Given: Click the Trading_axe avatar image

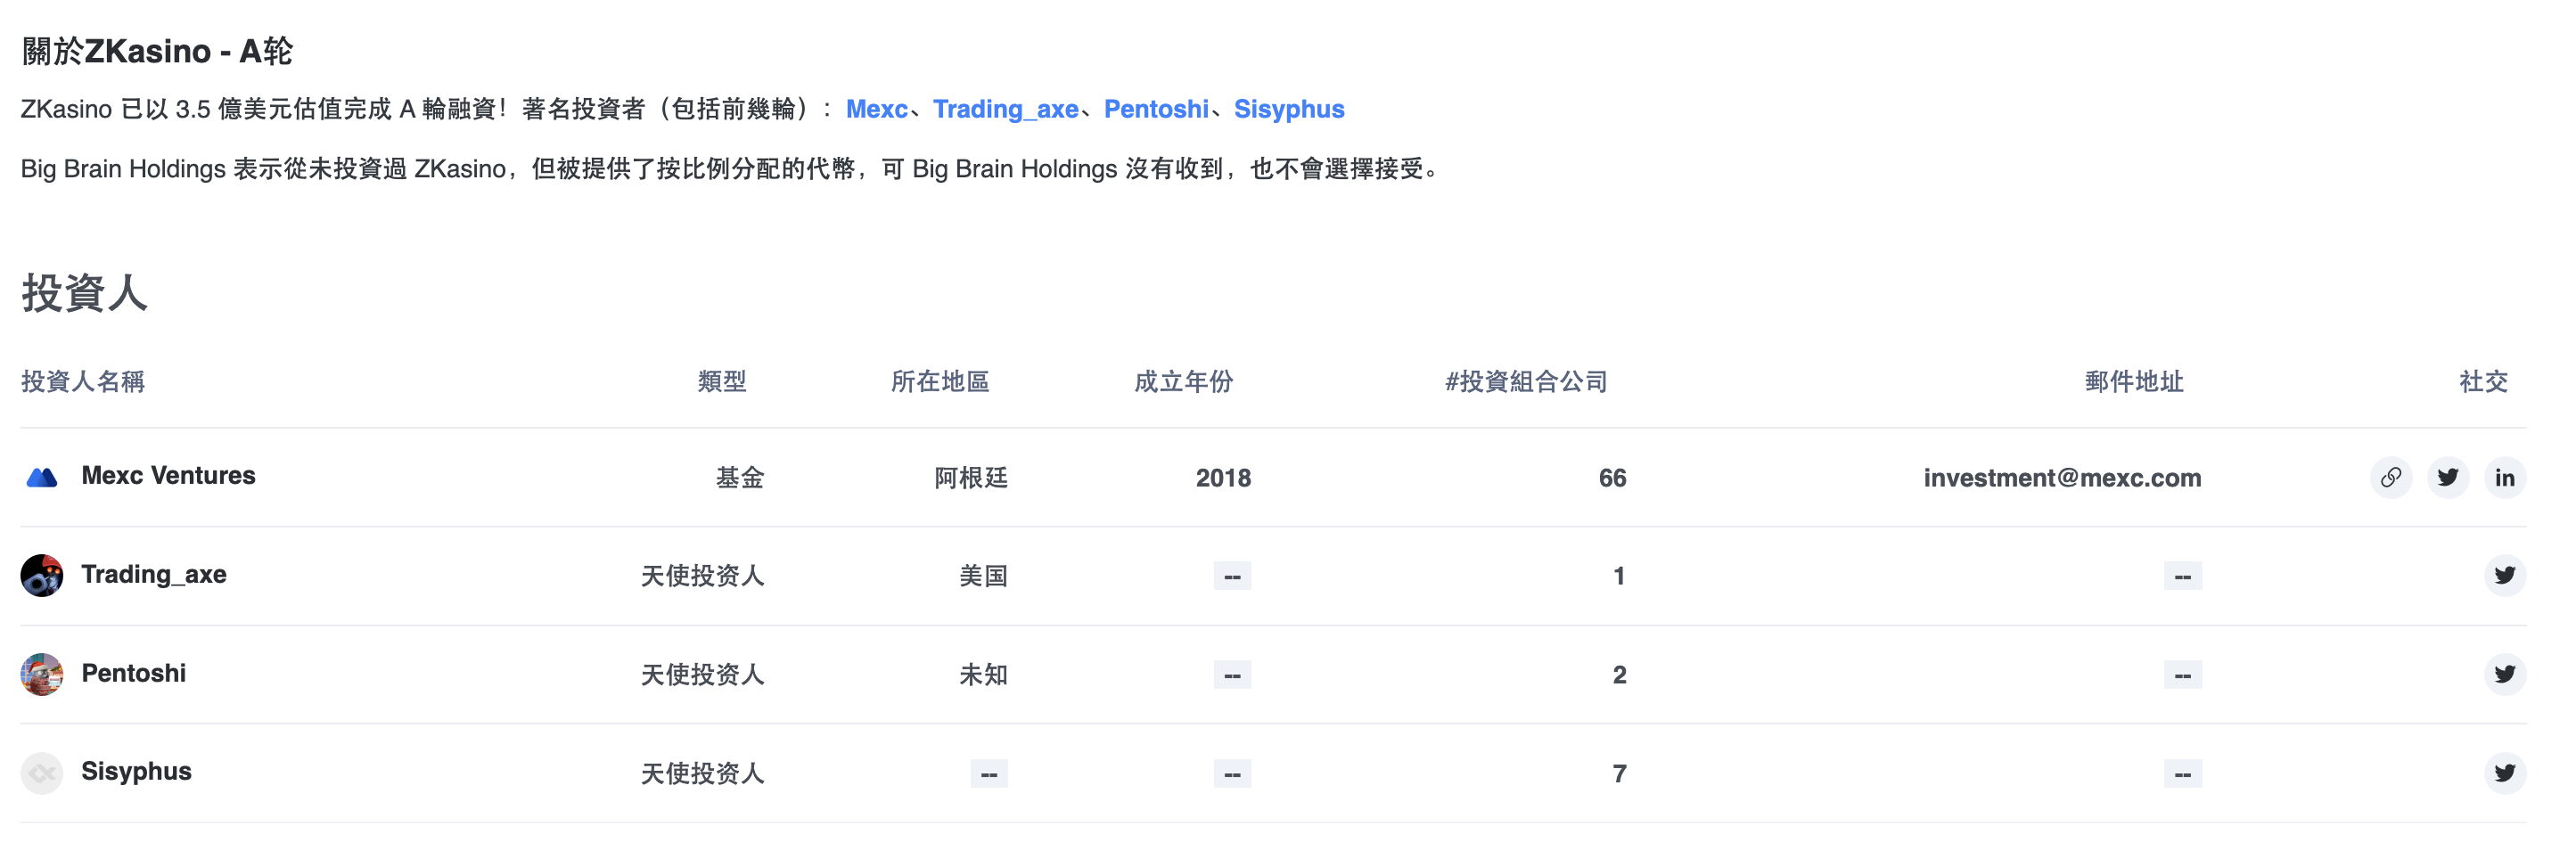Looking at the screenshot, I should (x=42, y=575).
